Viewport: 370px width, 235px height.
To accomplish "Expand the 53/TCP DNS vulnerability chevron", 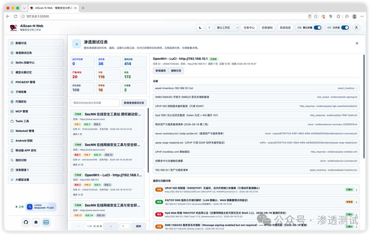I will click(356, 202).
